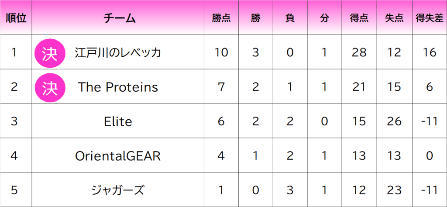The image size is (447, 207).
Task: Sort by the 勝点 header
Action: (221, 18)
